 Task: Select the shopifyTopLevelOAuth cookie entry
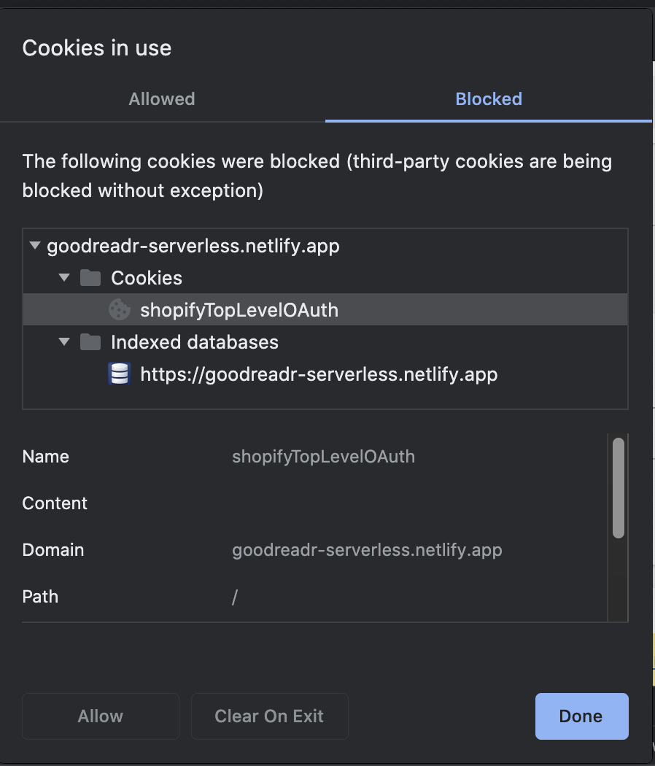click(x=239, y=309)
